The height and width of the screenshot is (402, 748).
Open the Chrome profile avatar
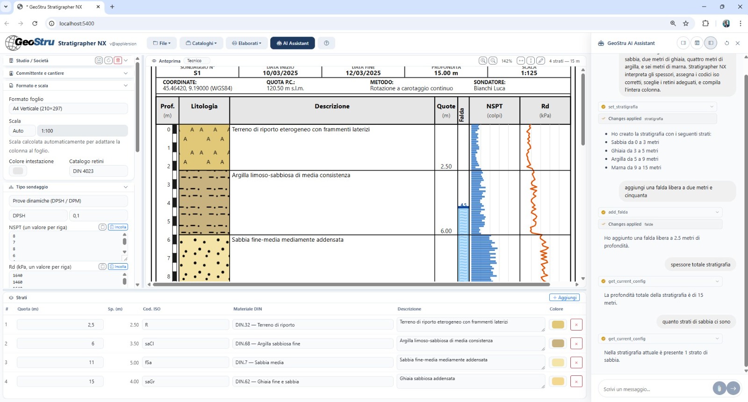point(726,23)
